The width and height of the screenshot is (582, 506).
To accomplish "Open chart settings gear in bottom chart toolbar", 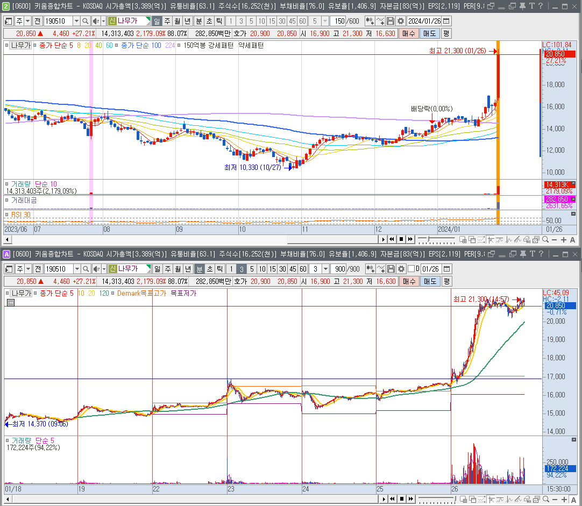I will pyautogui.click(x=401, y=269).
